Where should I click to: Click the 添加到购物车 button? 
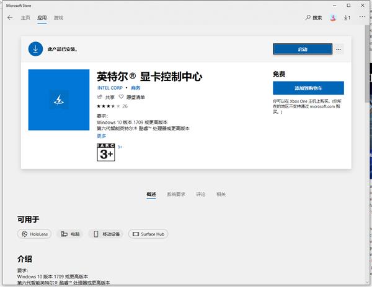click(x=308, y=88)
